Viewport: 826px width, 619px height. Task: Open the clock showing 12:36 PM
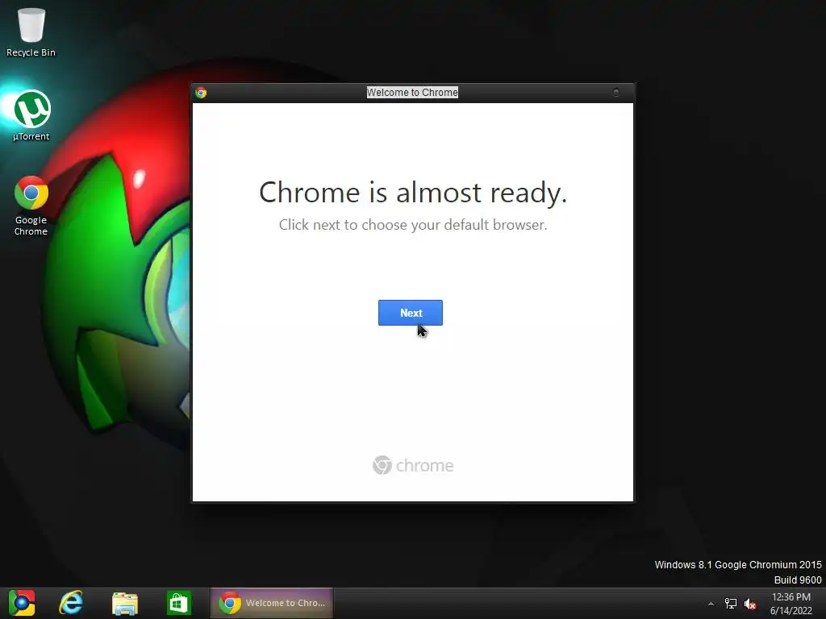click(x=791, y=604)
